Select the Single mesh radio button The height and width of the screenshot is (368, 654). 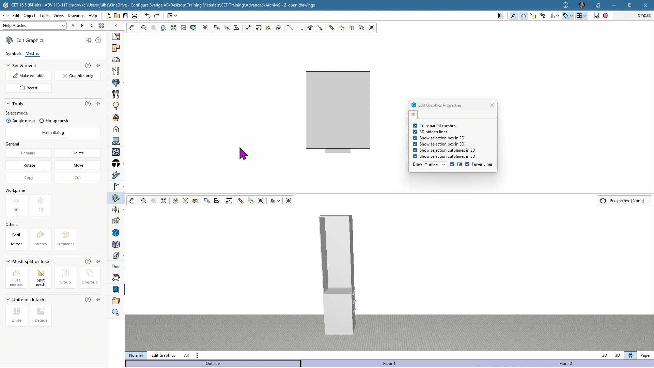(9, 121)
